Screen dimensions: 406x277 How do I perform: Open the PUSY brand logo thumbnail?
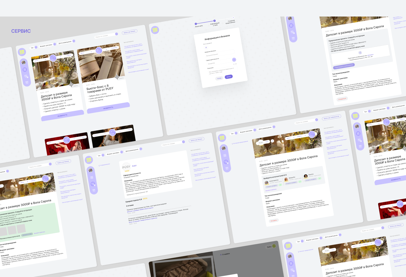pos(126,167)
